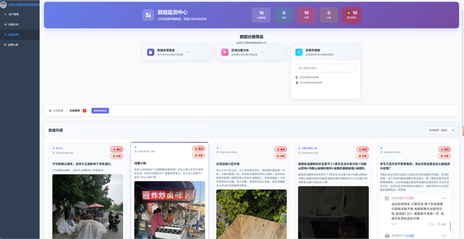Select the 数据监测 sidebar menu
This screenshot has height=239, width=464.
point(20,35)
